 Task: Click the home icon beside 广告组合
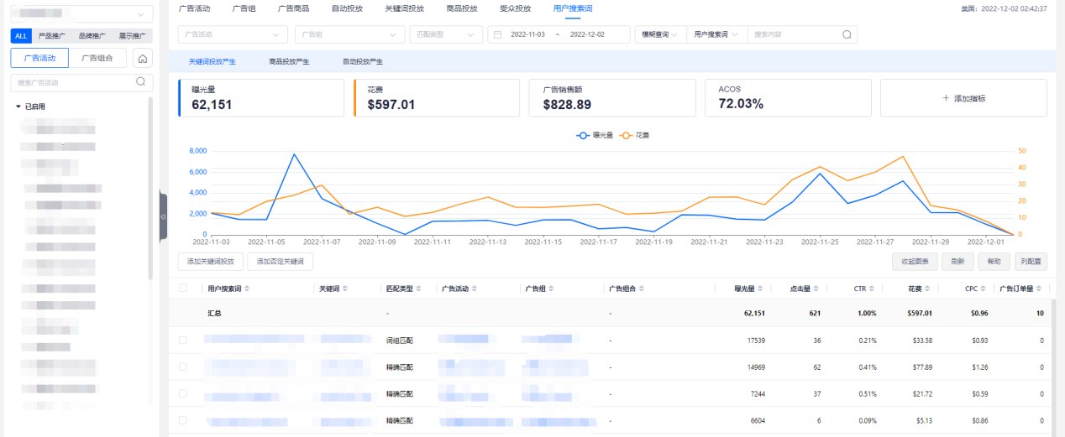pyautogui.click(x=143, y=59)
